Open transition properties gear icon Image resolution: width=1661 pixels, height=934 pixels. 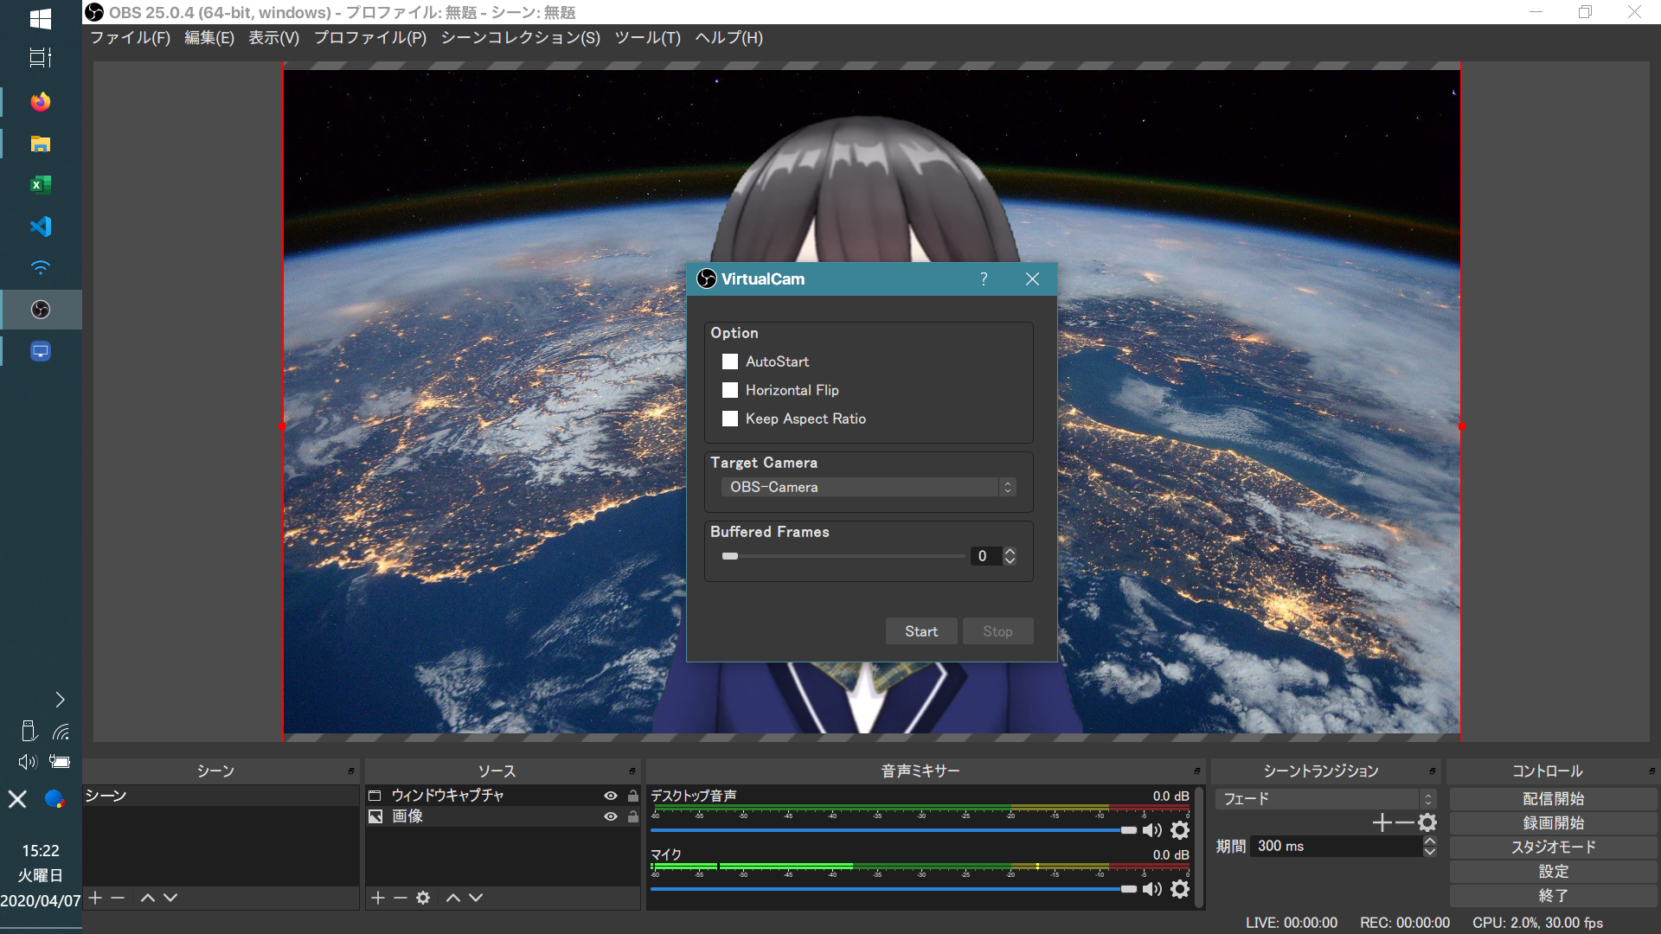[1427, 822]
